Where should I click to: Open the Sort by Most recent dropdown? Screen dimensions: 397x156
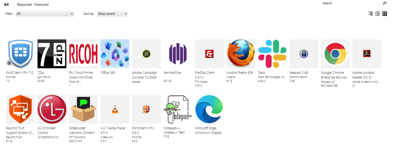coord(113,14)
